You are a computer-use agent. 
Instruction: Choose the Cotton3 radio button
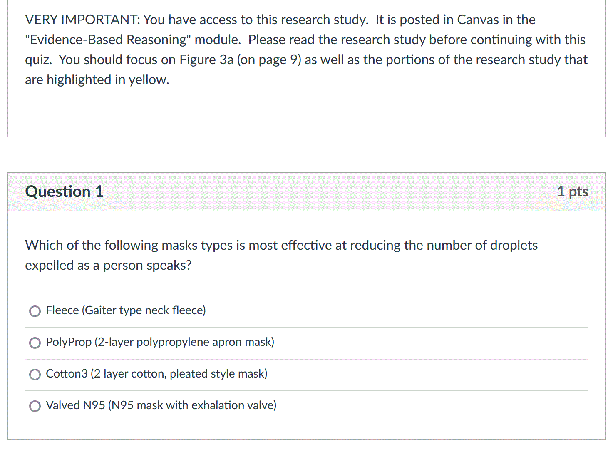[x=35, y=375]
